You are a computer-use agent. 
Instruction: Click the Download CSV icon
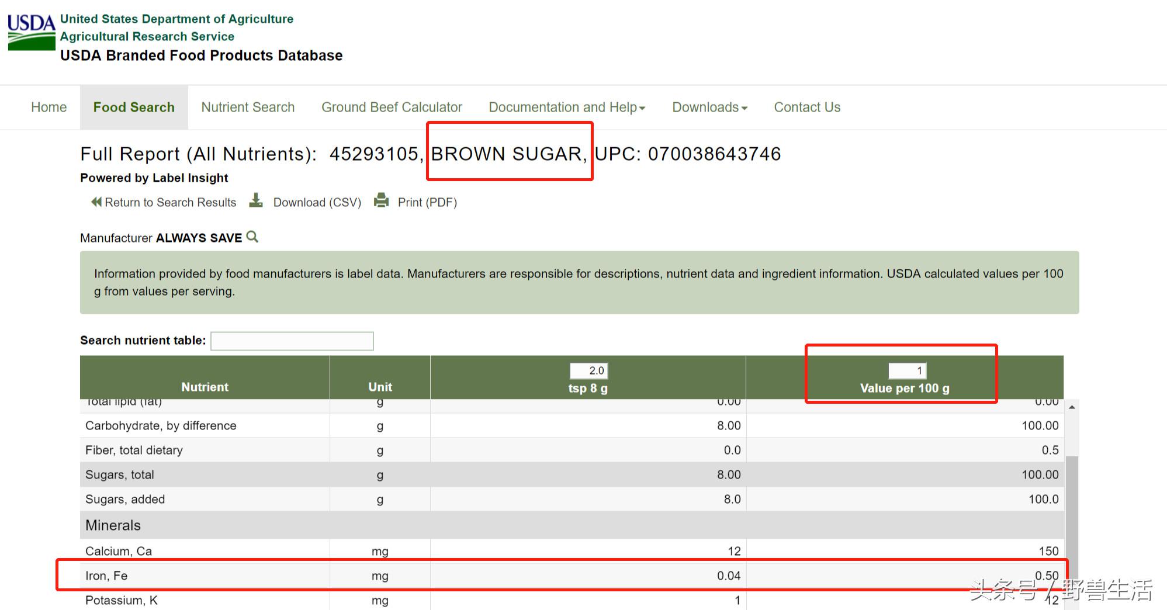click(x=256, y=201)
